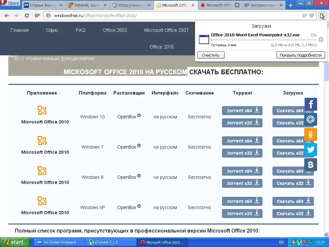Screen dimensions: 329x247
Task: Click the site info globe icon in address bar
Action: click(x=48, y=15)
